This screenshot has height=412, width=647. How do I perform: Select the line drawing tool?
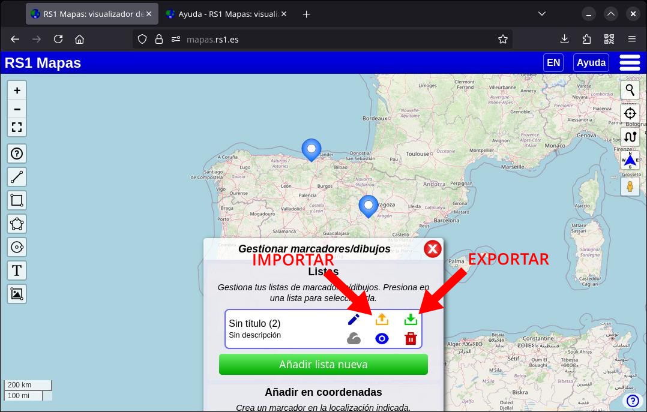(x=17, y=177)
